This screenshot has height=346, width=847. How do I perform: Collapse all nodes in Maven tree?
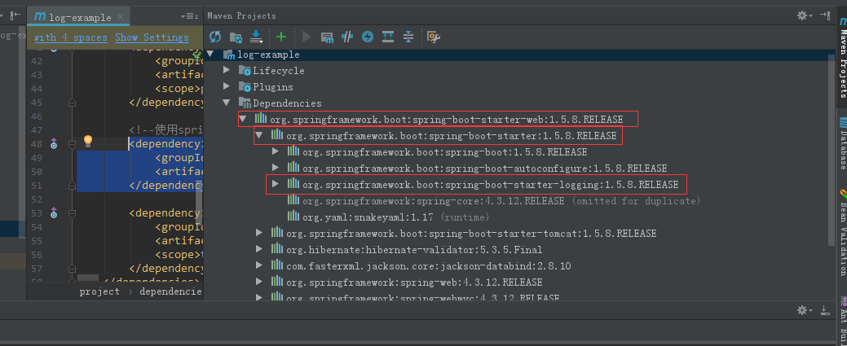coord(408,37)
